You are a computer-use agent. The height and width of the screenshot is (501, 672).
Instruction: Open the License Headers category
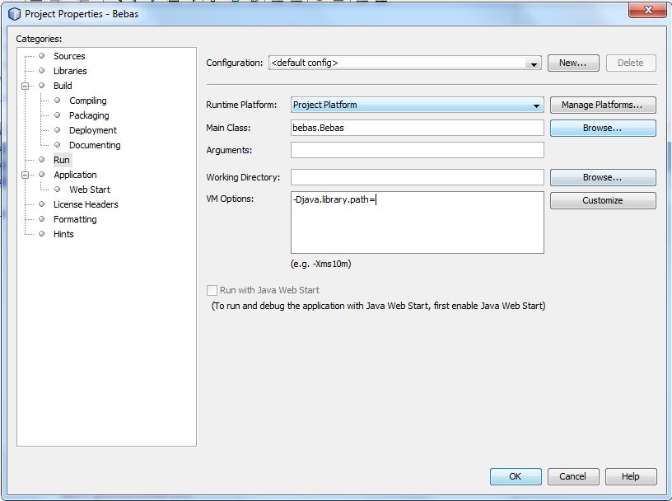coord(86,204)
